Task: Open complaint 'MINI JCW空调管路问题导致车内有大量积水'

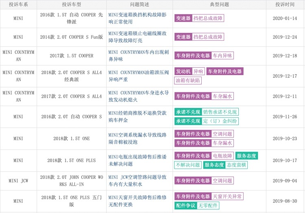Action: pos(137,181)
